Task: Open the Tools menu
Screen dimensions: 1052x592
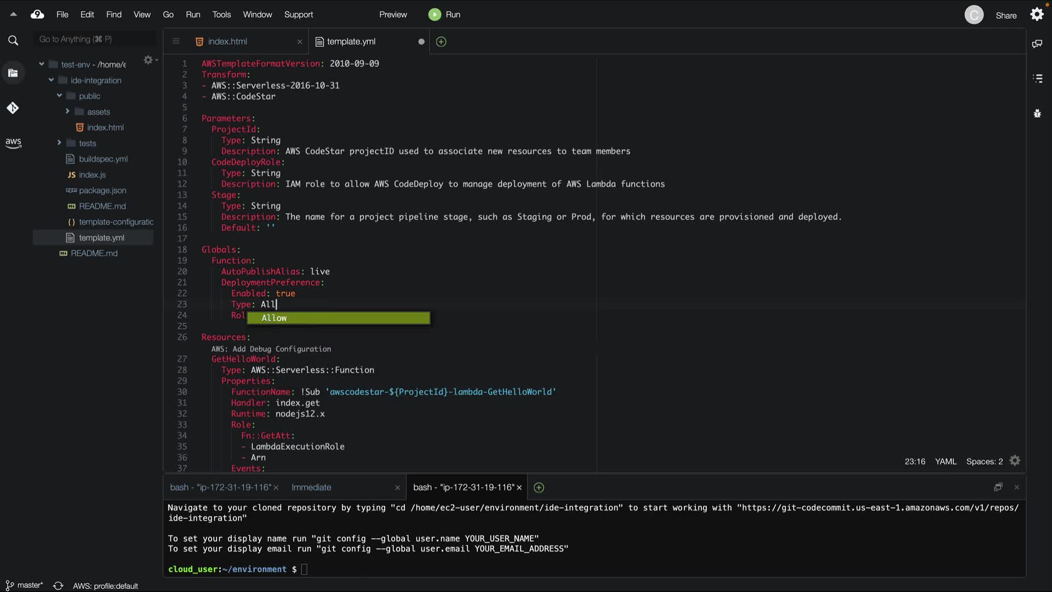Action: pos(221,14)
